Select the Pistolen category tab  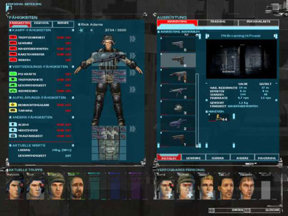pyautogui.click(x=169, y=158)
